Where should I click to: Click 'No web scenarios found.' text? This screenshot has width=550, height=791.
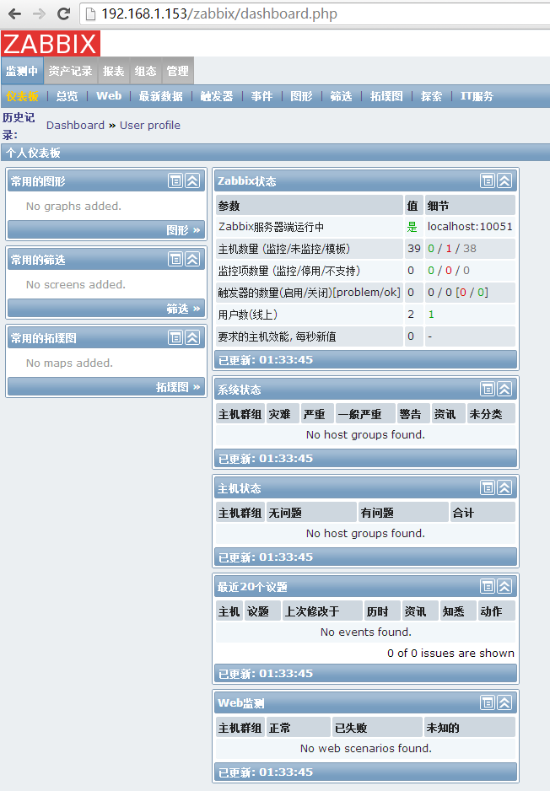366,748
